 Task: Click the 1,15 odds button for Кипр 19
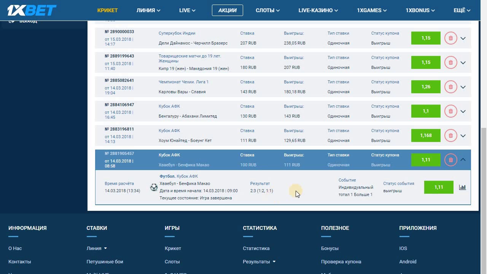click(x=426, y=62)
